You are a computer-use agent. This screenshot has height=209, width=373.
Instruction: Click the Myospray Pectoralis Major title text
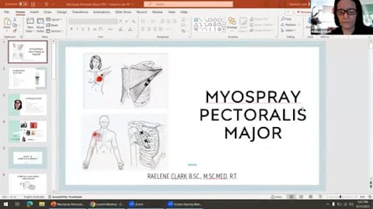click(253, 115)
